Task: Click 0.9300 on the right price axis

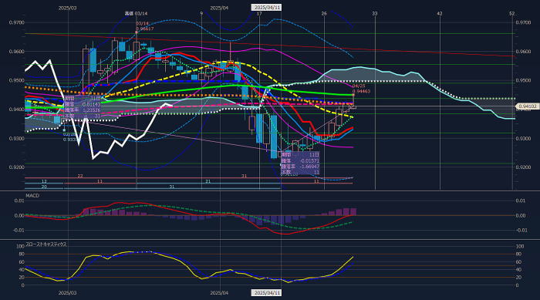Action: (x=523, y=138)
